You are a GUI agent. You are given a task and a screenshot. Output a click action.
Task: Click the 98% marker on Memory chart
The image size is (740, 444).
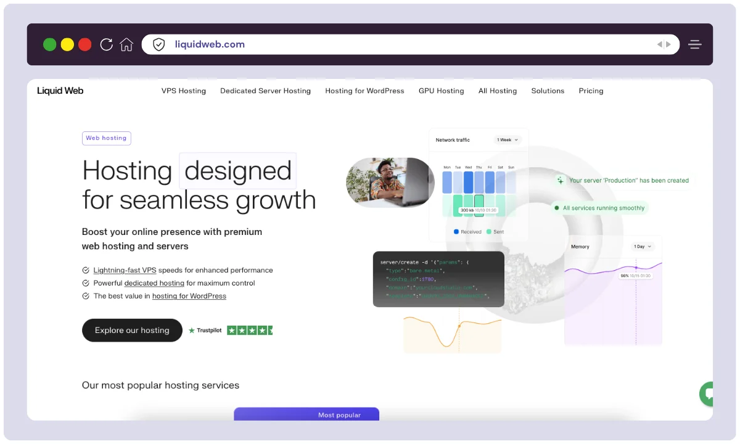coord(636,276)
